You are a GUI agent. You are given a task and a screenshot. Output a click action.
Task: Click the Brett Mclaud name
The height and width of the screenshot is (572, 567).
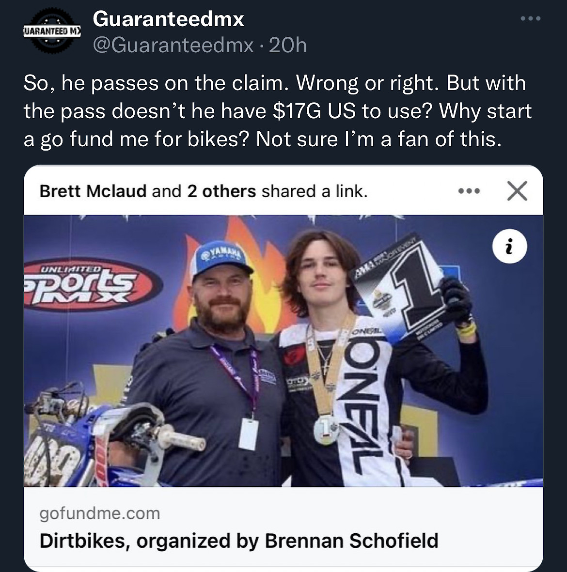(93, 191)
